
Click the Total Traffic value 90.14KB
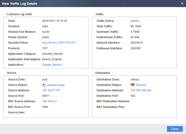point(136,26)
